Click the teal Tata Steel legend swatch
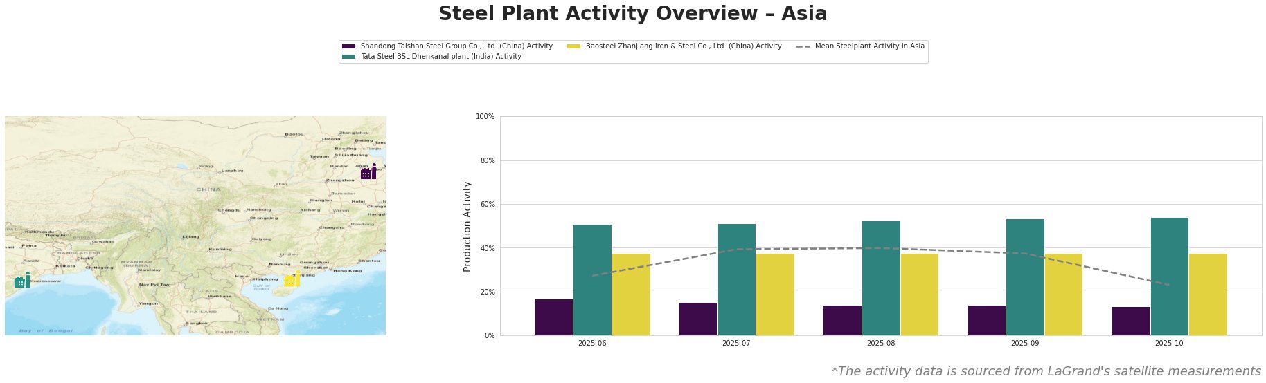 (349, 57)
